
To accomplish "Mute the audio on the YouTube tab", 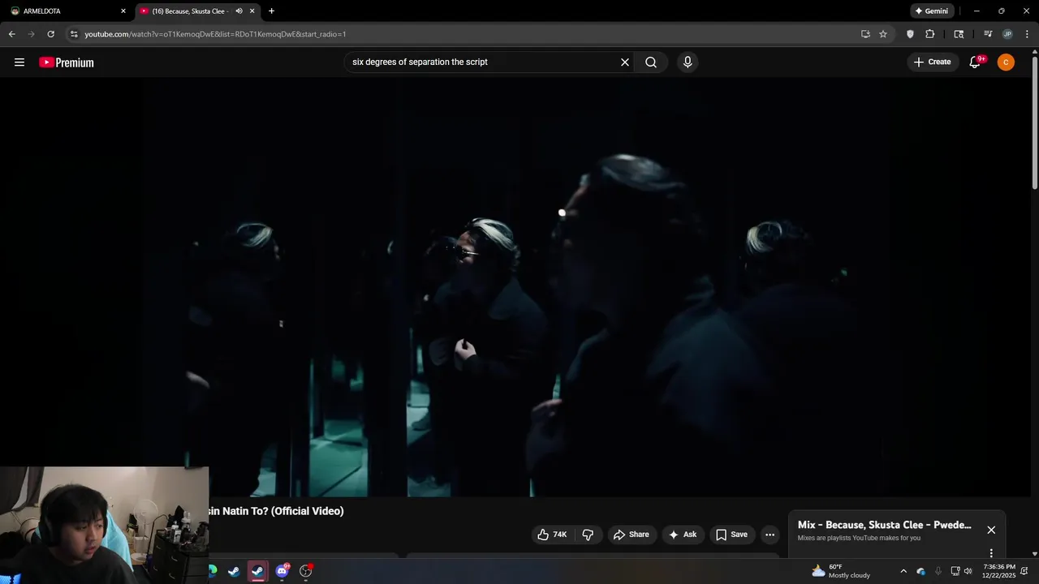I will [x=239, y=11].
